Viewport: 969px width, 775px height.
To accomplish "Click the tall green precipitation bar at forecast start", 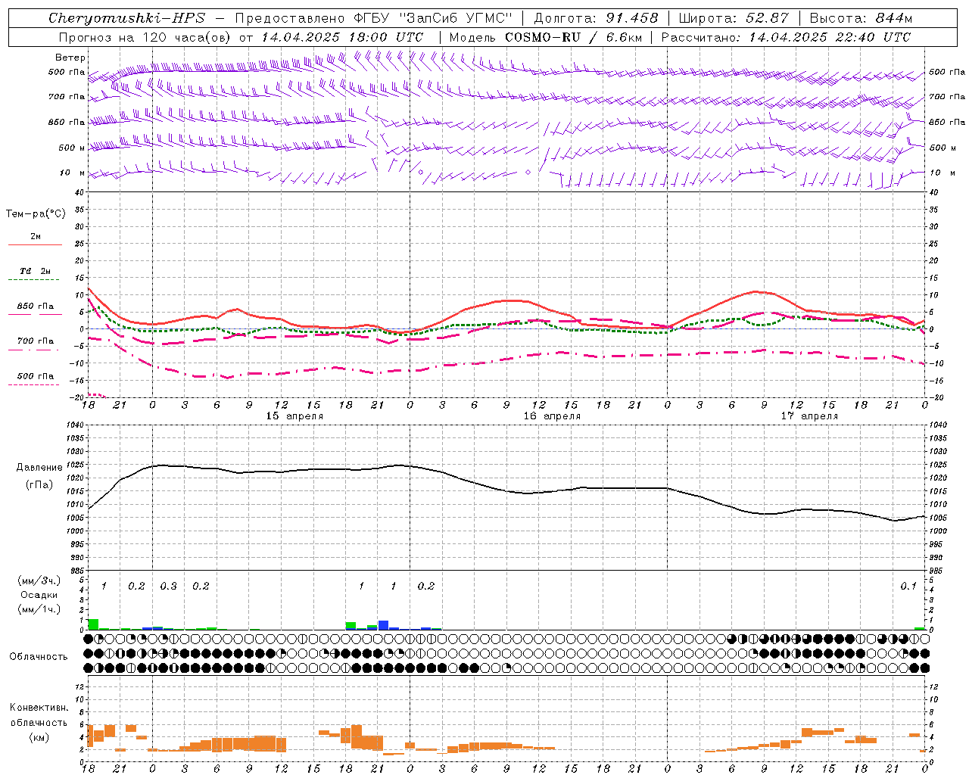I will click(93, 624).
